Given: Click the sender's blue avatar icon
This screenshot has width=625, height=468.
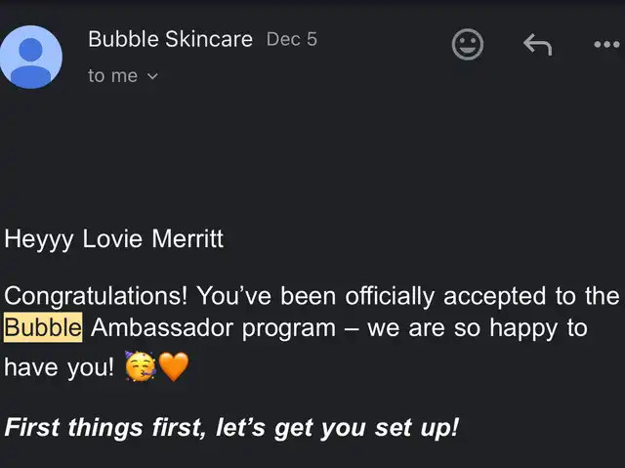Looking at the screenshot, I should (x=30, y=57).
